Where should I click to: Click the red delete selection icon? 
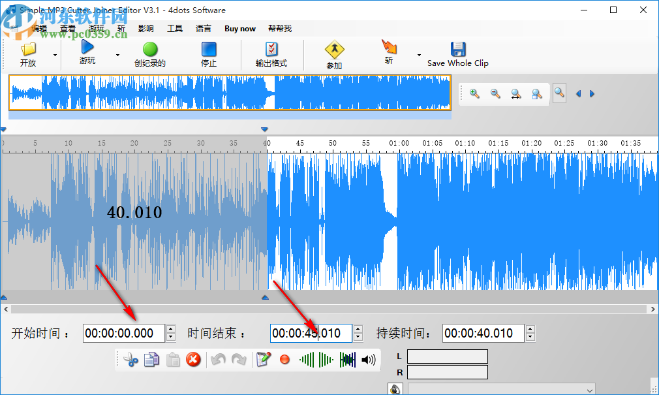point(193,360)
